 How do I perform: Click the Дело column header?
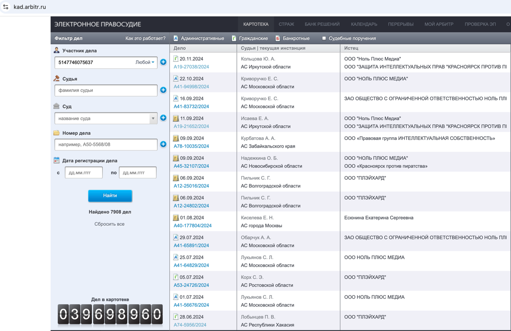click(x=179, y=48)
